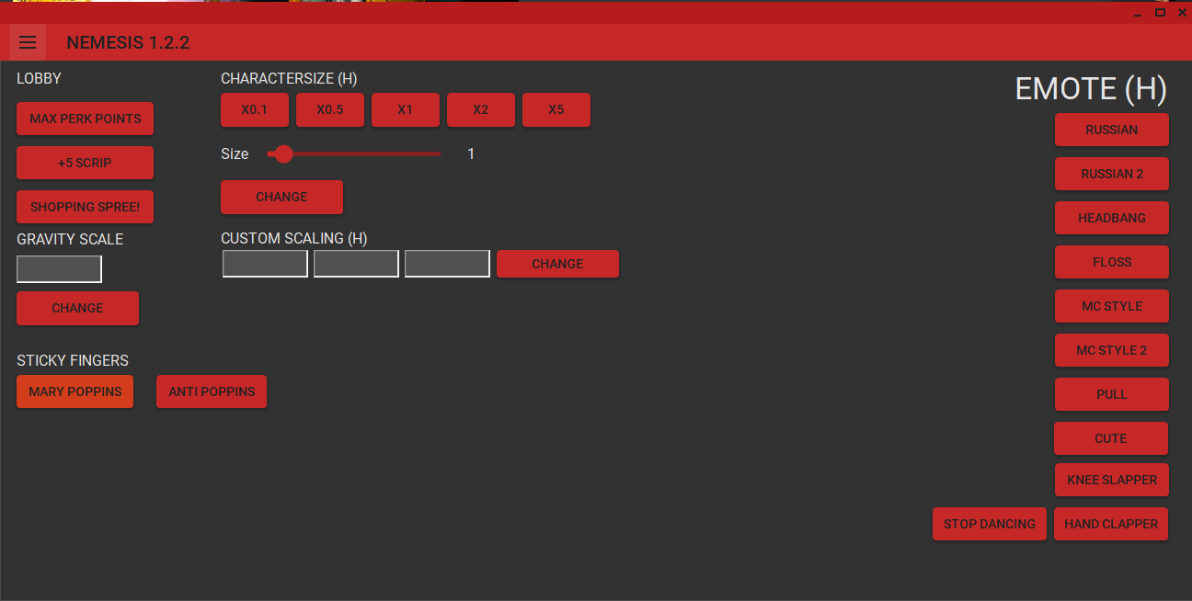This screenshot has height=601, width=1192.
Task: Play HAND CLAPPER emote
Action: (x=1111, y=524)
